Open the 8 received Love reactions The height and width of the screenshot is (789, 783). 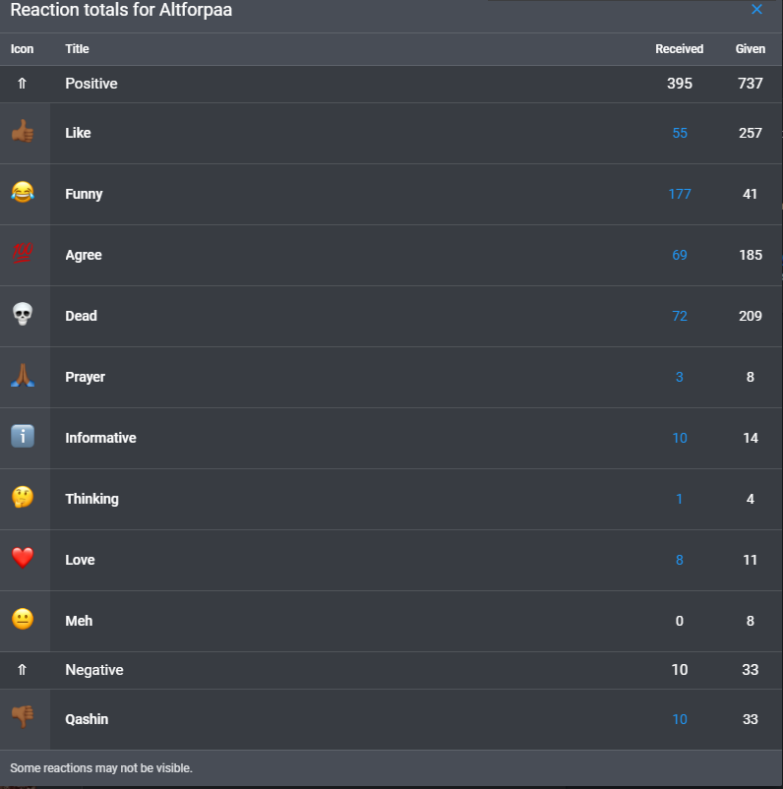pos(680,560)
